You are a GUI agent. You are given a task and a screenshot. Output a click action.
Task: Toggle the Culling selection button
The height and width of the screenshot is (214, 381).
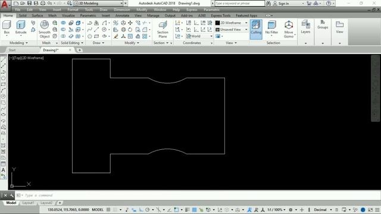coord(256,29)
